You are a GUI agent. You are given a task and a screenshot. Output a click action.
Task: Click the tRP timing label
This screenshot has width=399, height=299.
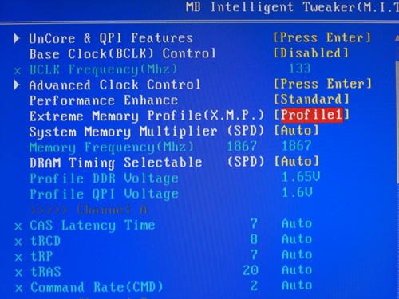[41, 256]
